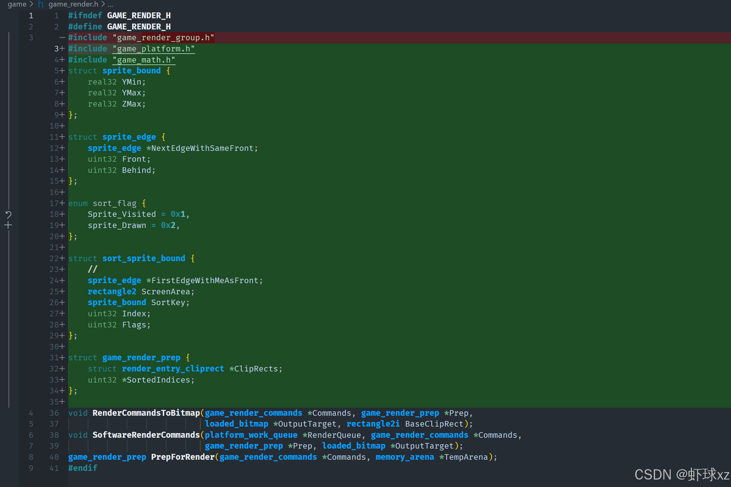Follow the "game_platform.h" include link
Image resolution: width=731 pixels, height=487 pixels.
153,49
